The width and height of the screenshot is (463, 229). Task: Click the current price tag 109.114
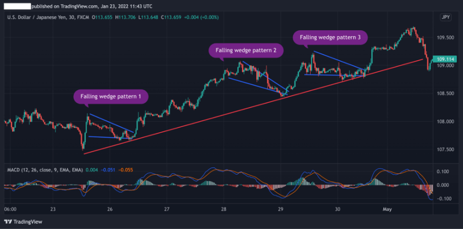point(446,59)
